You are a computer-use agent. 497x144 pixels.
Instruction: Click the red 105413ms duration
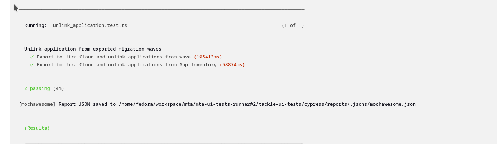coord(208,57)
